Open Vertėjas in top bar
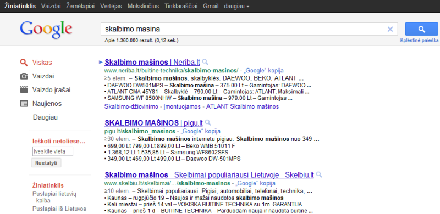Screen dimensions: 440x214 point(111,6)
